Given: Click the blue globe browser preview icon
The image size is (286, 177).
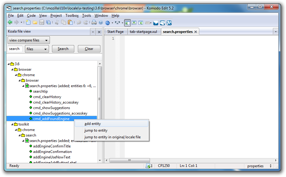Looking at the screenshot, I should point(108,23).
